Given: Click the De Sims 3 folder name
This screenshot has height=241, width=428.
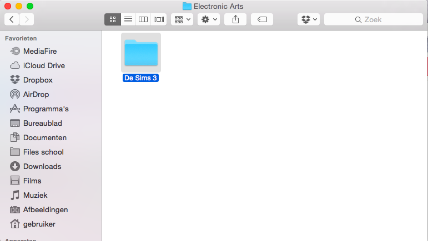Looking at the screenshot, I should 140,78.
